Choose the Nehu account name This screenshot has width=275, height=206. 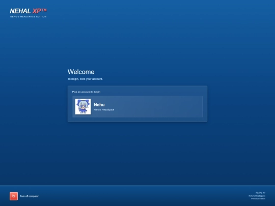tap(99, 105)
